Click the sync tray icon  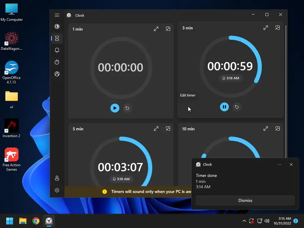(251, 221)
